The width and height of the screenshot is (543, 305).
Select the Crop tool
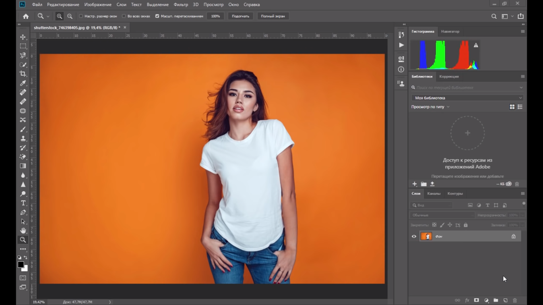(x=23, y=74)
